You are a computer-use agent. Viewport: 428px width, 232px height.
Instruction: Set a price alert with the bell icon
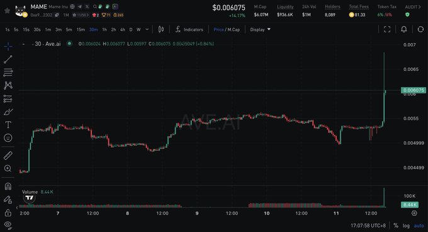pos(404,29)
